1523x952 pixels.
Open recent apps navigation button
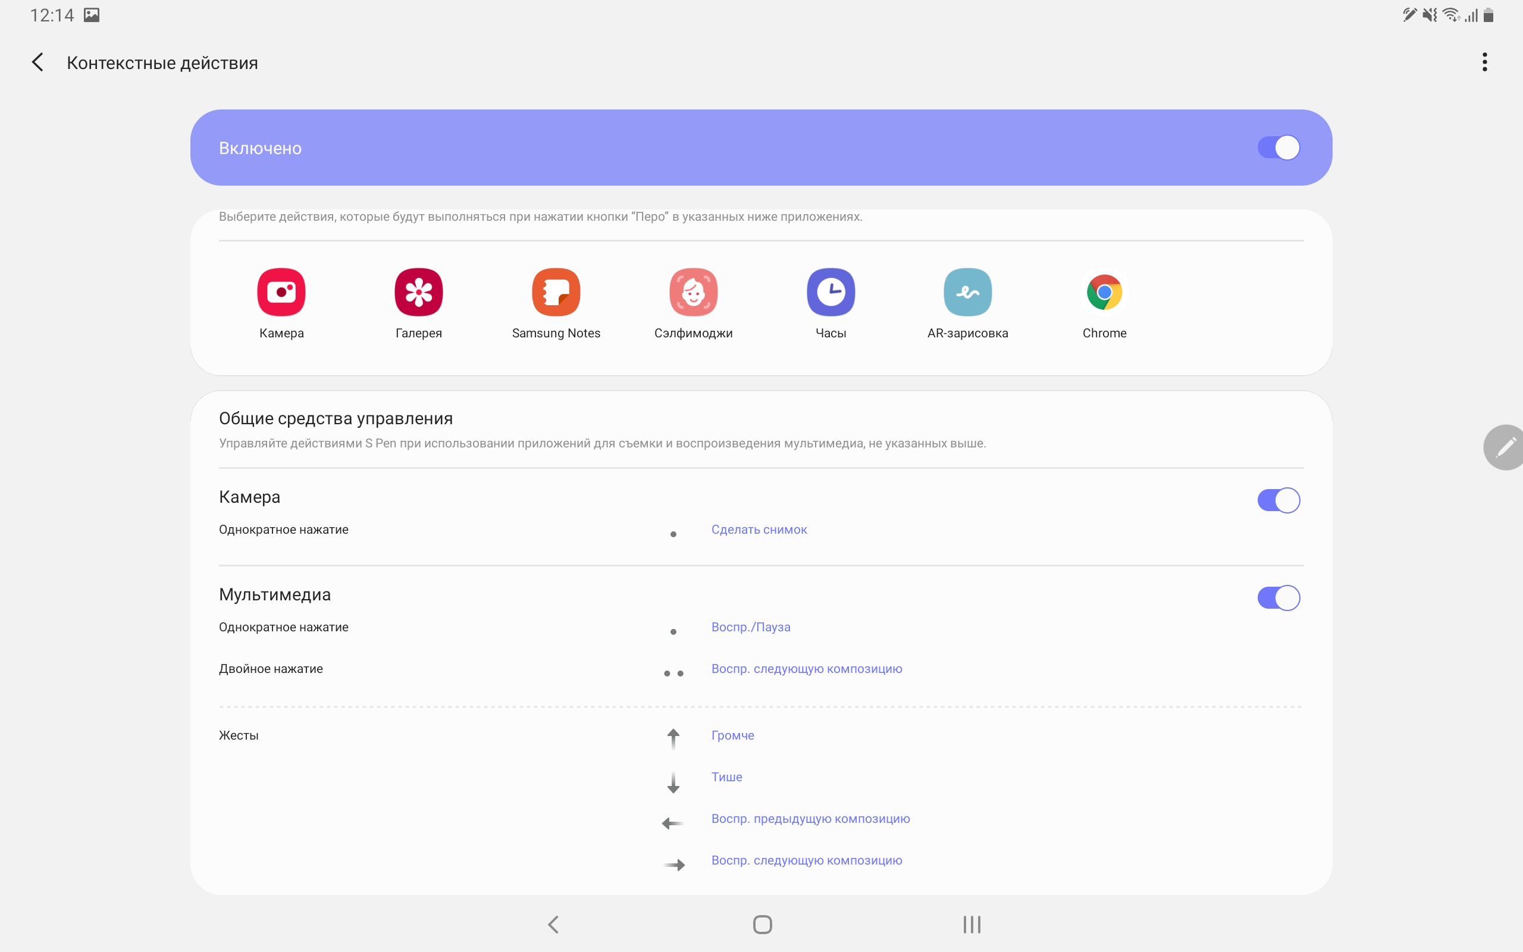click(972, 924)
